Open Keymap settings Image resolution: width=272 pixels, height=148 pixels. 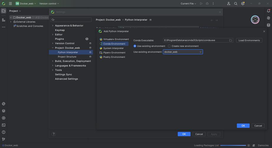(60, 30)
